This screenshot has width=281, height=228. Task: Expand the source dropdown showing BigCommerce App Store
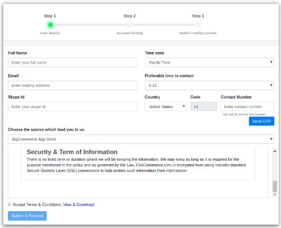141,139
